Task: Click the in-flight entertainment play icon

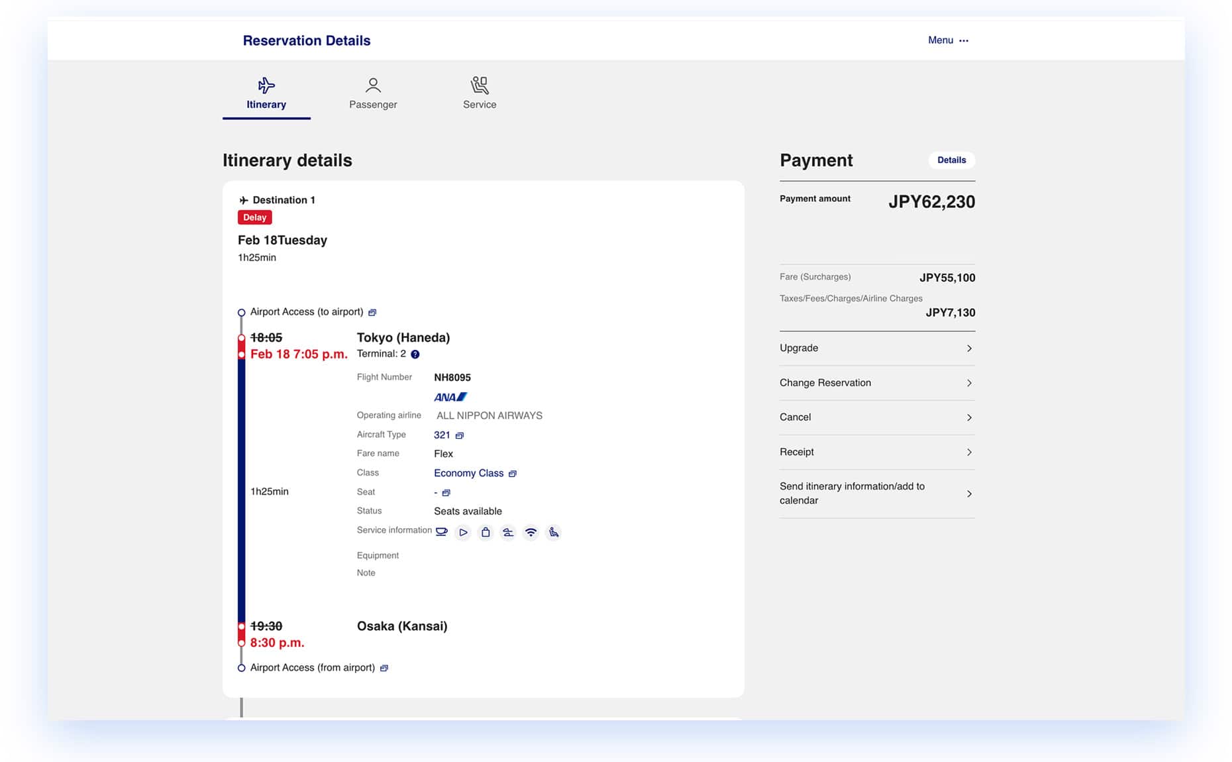Action: pyautogui.click(x=463, y=532)
